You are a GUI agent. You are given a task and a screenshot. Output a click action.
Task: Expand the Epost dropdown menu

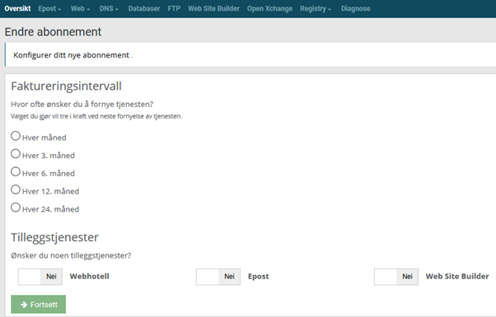click(x=49, y=8)
